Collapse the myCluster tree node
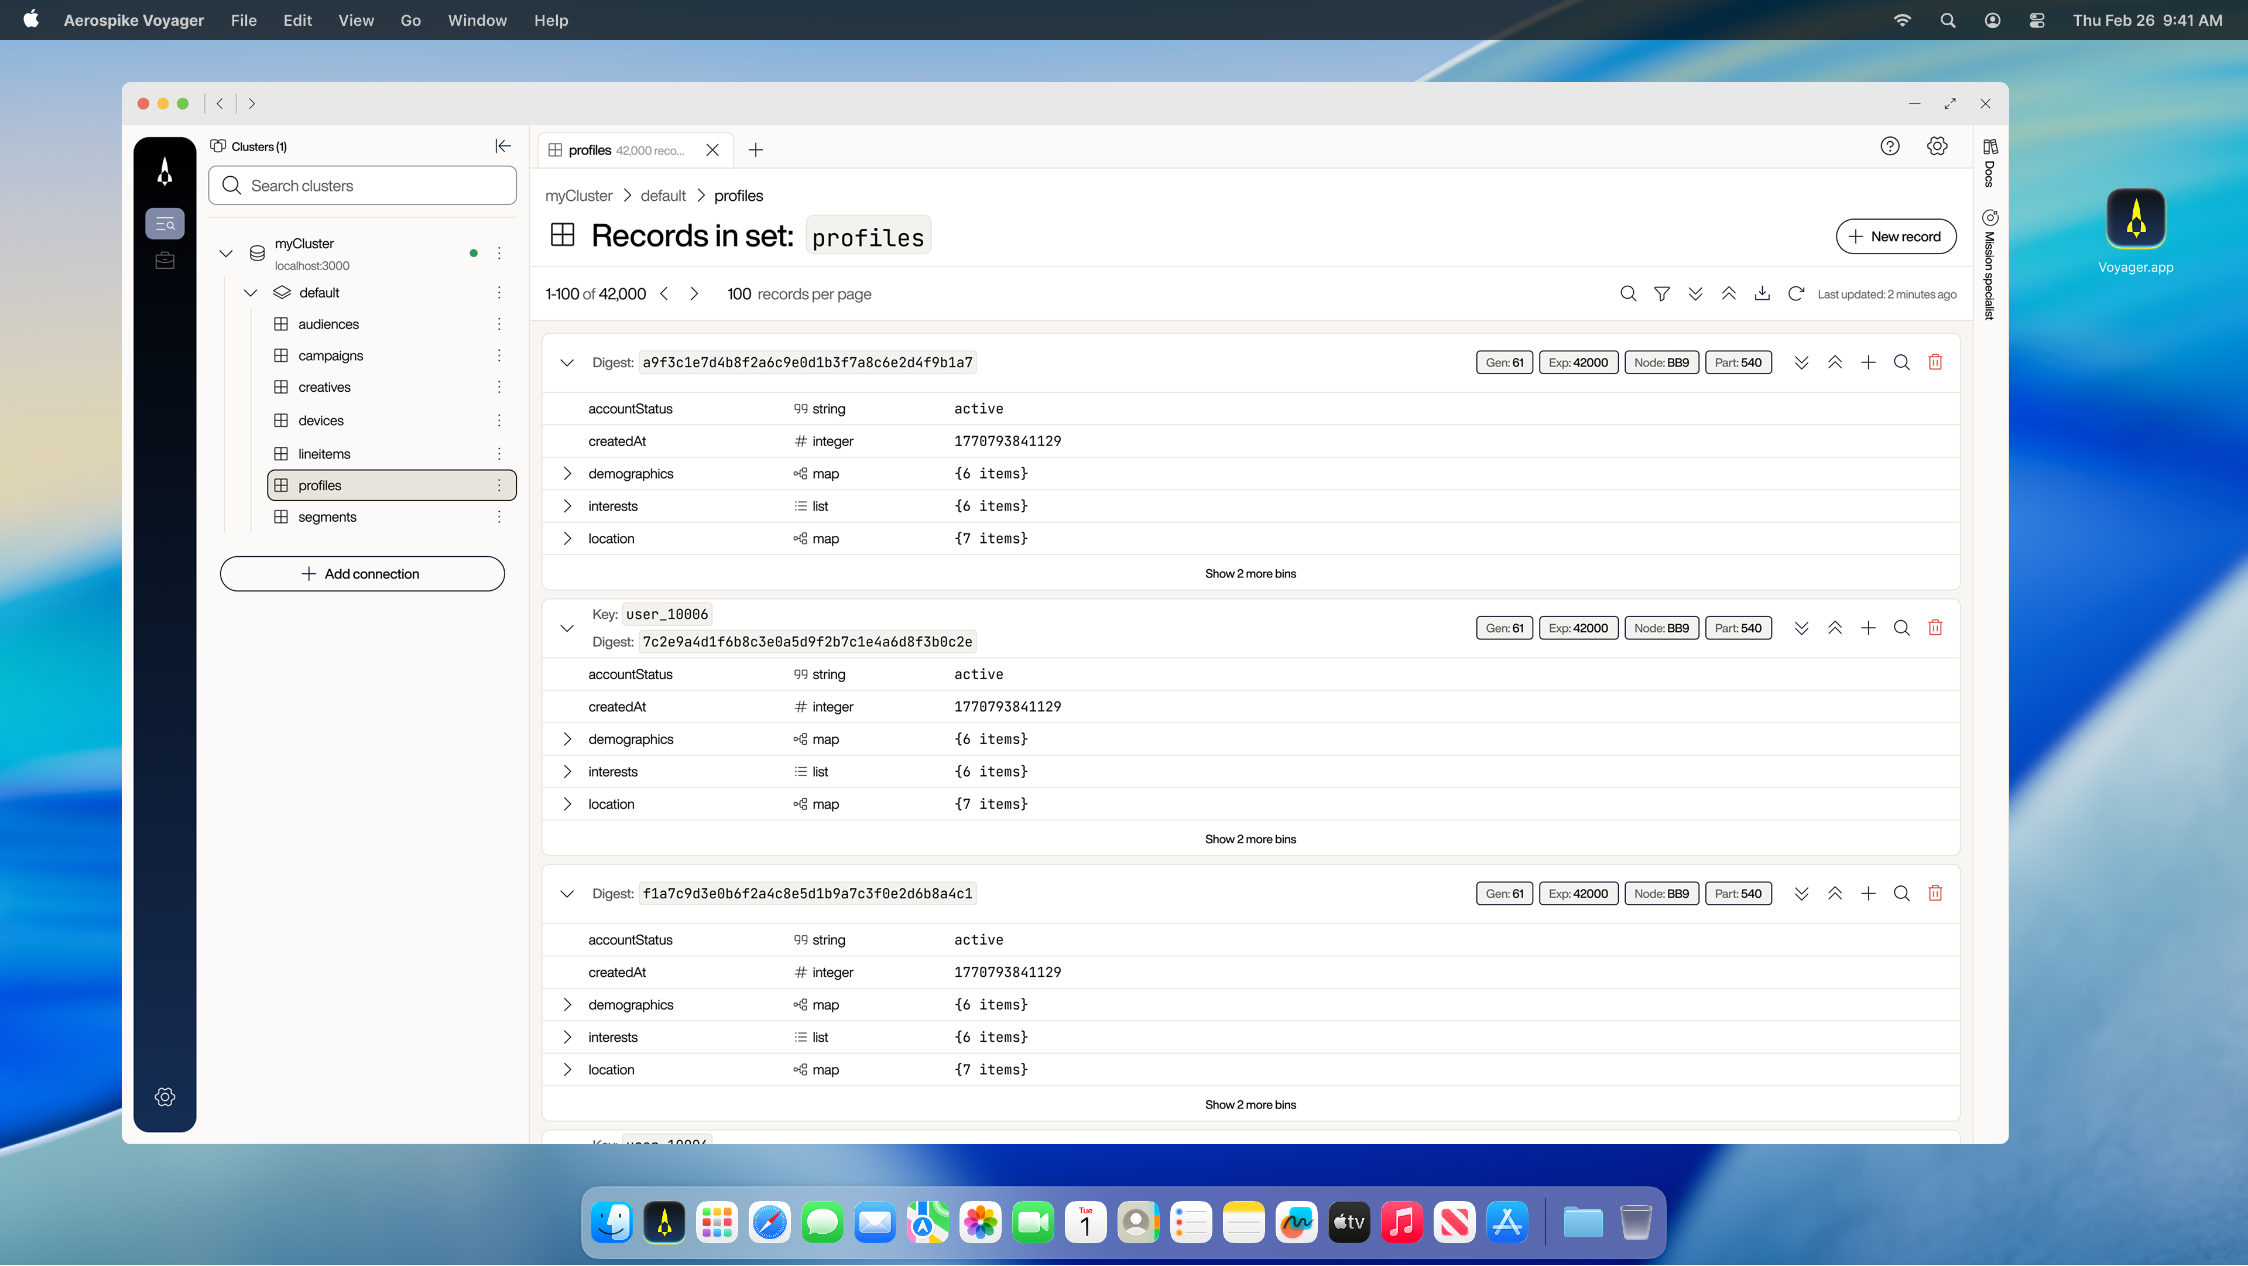Viewport: 2248px width, 1266px height. pos(226,253)
